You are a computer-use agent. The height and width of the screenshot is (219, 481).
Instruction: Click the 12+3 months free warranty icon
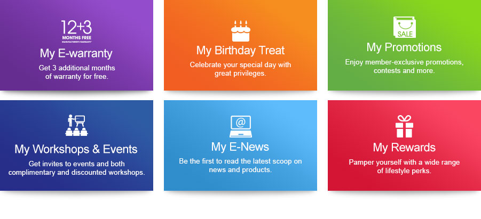coord(77,30)
